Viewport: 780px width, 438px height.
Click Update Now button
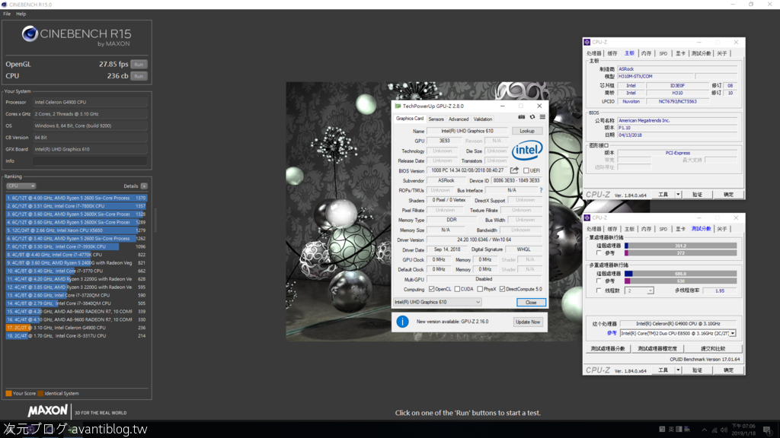pyautogui.click(x=528, y=322)
